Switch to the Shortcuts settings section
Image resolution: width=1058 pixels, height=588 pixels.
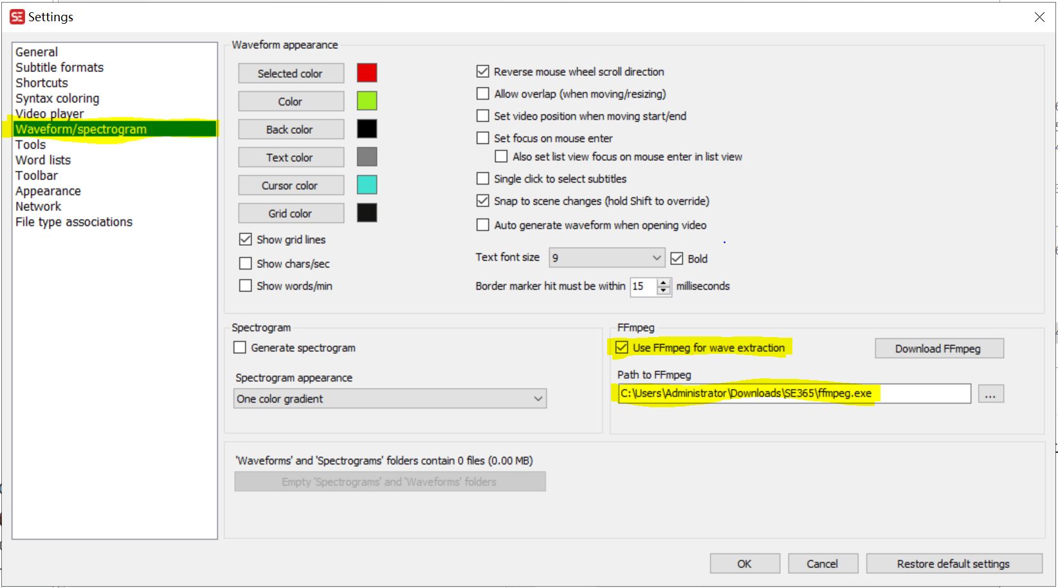pyautogui.click(x=42, y=82)
